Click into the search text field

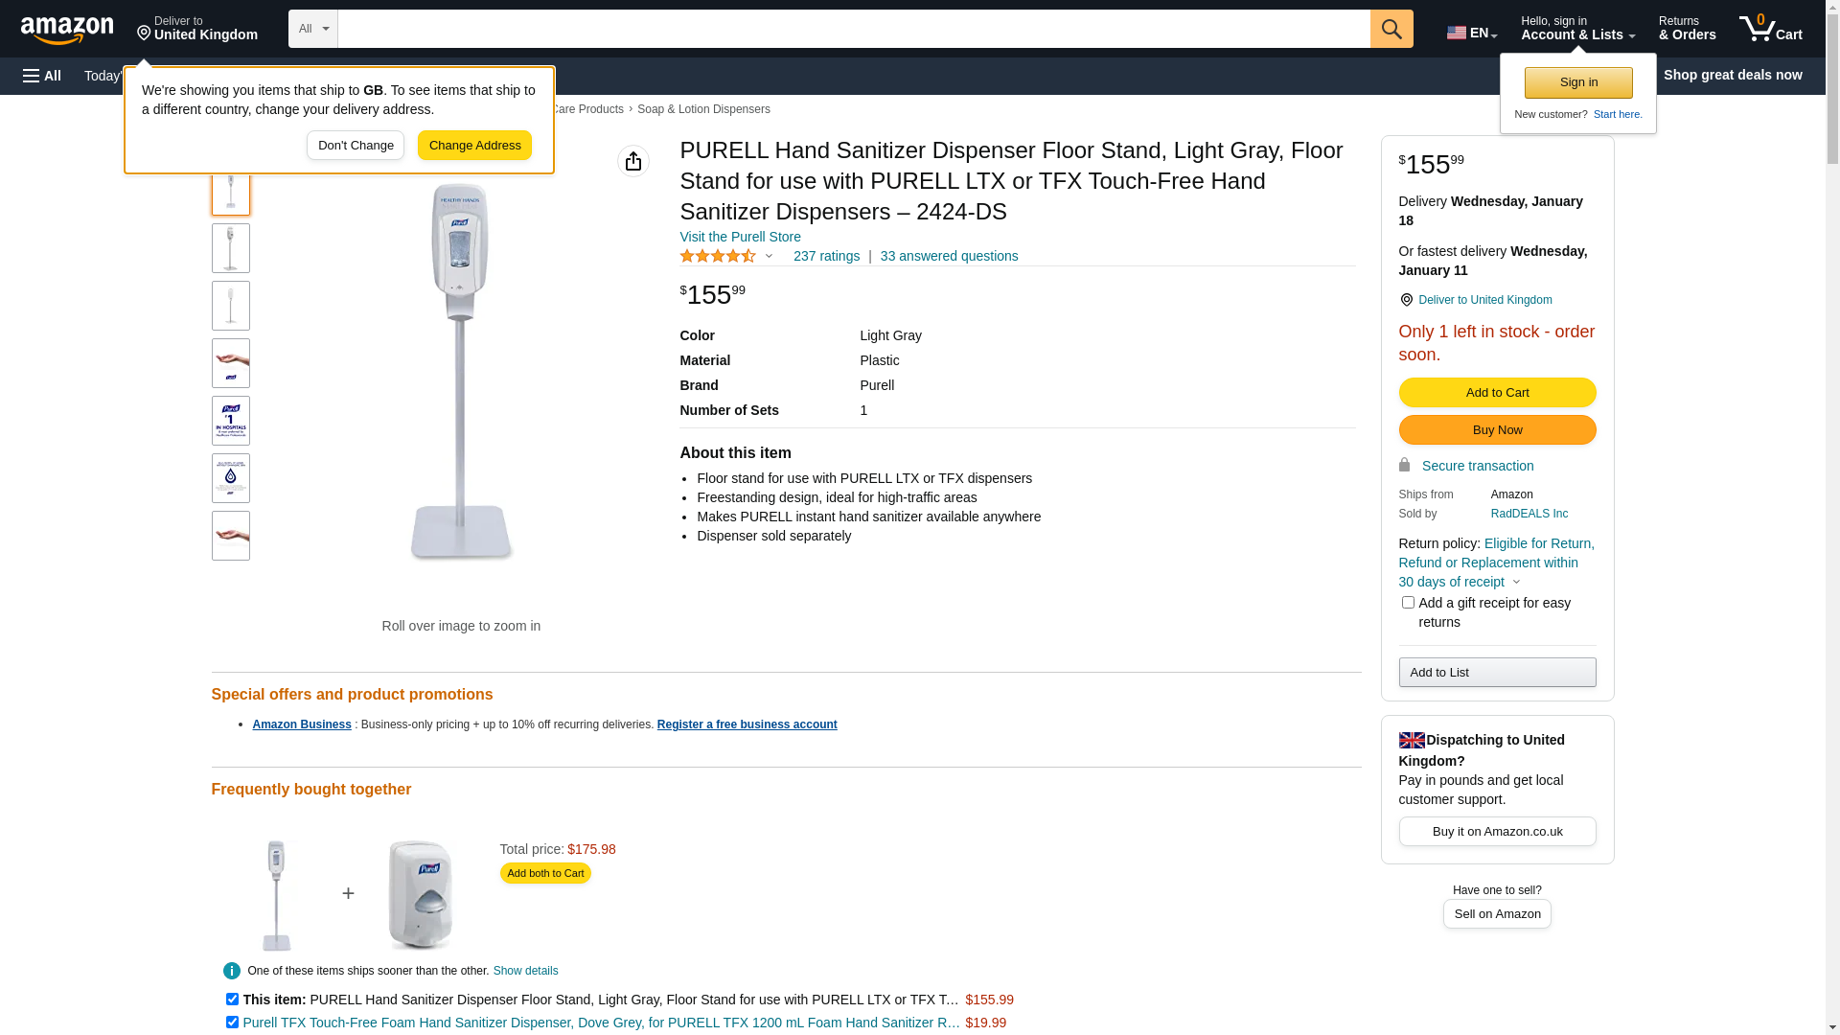pos(853,29)
